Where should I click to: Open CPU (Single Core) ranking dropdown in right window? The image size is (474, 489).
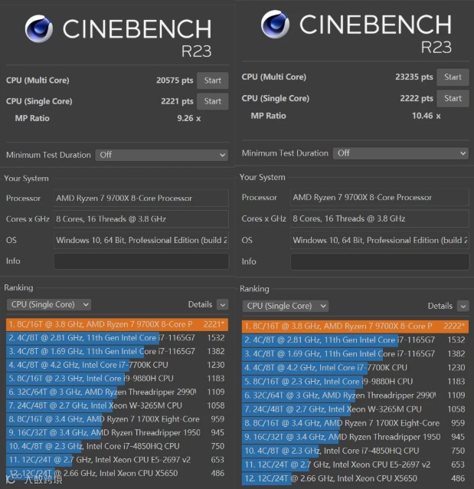coord(286,306)
